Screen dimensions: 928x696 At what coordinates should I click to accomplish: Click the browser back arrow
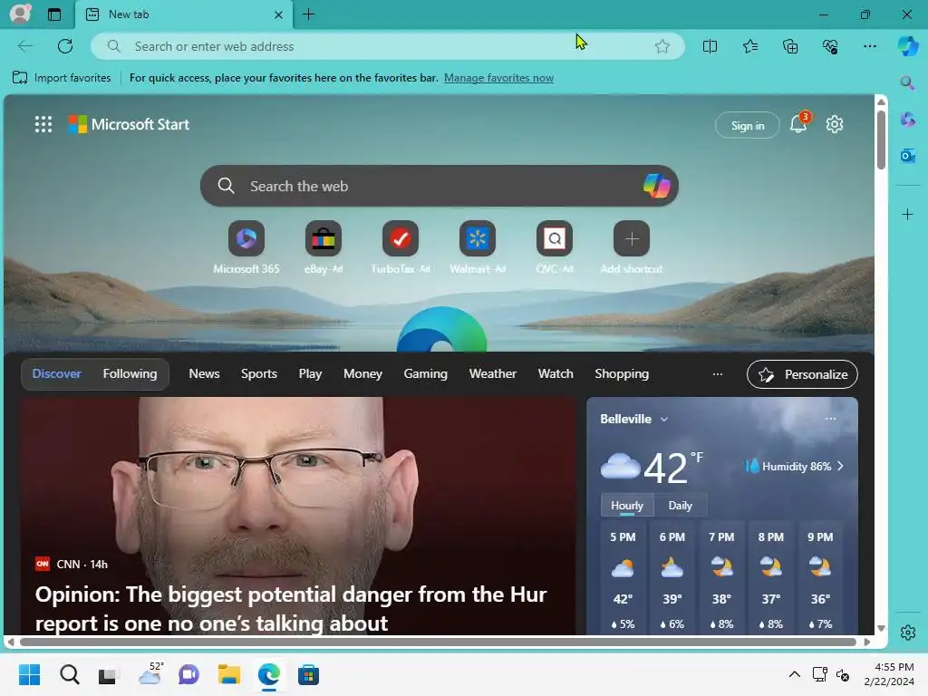coord(24,46)
